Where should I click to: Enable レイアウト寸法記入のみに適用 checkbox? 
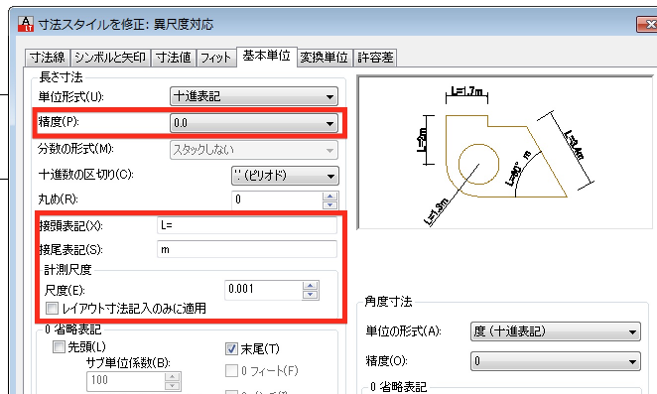click(x=52, y=309)
